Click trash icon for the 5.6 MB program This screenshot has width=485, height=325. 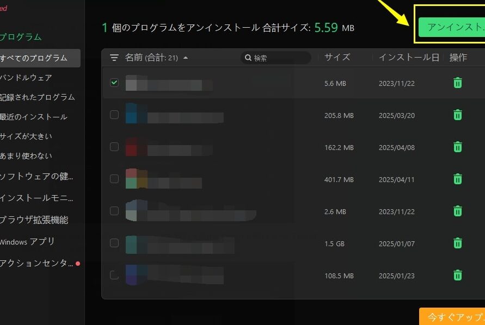click(x=458, y=83)
